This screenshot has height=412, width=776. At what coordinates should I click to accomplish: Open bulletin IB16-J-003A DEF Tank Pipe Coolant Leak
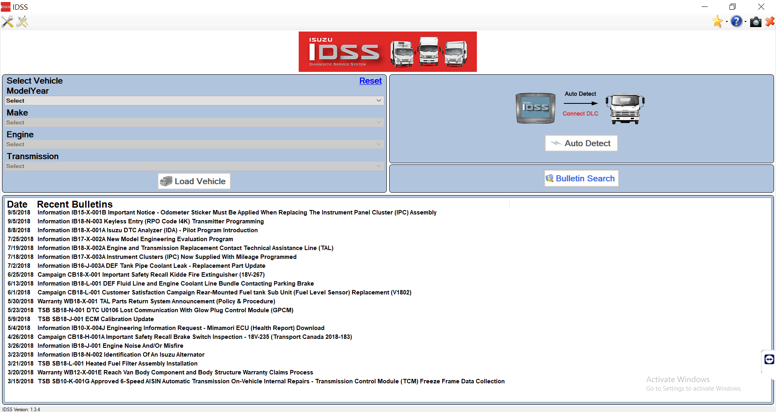(x=152, y=266)
